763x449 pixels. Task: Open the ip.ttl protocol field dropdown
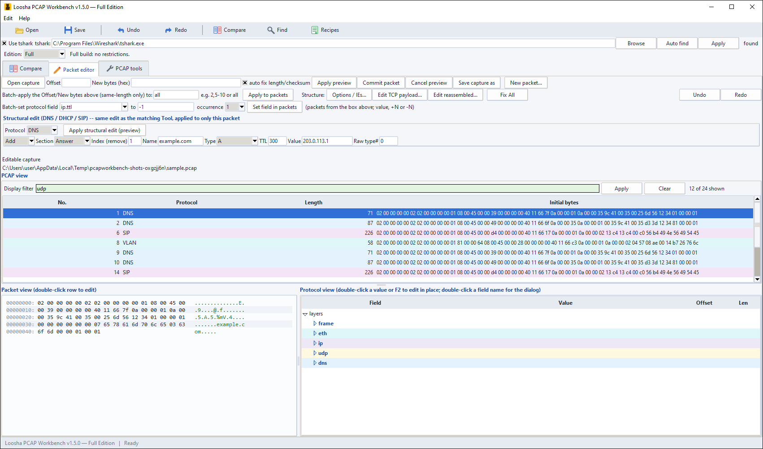(125, 107)
